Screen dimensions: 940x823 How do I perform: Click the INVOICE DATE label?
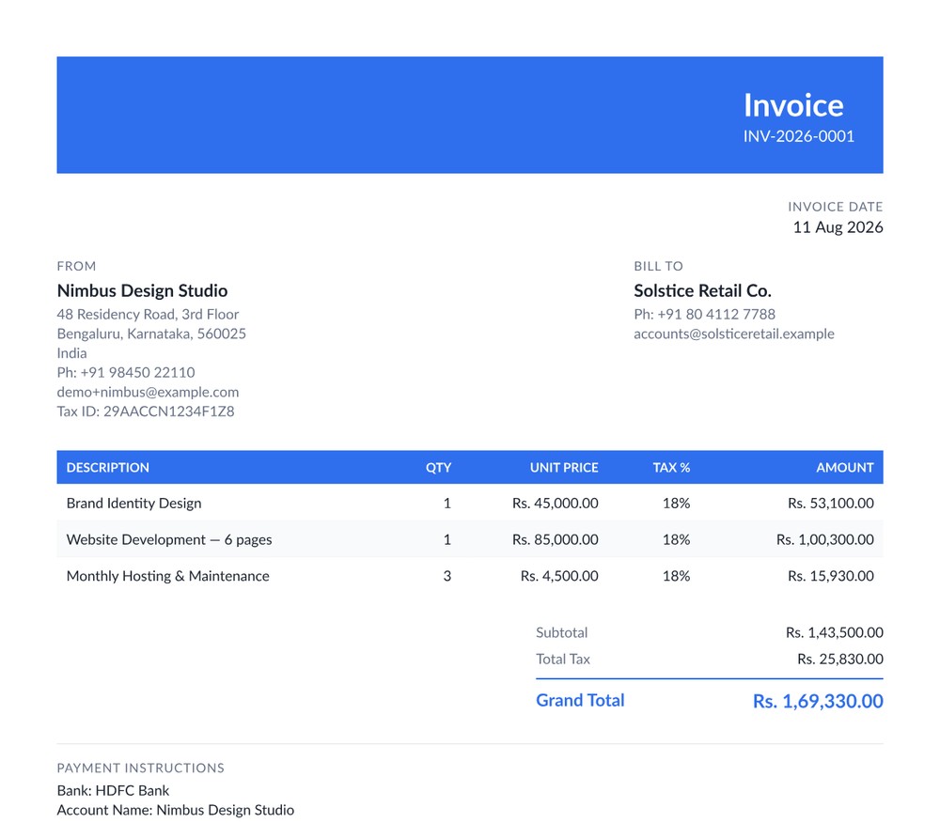835,207
